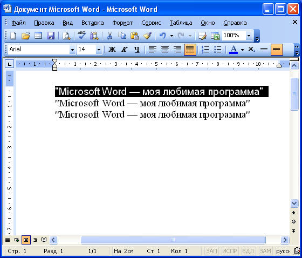Image resolution: width=302 pixels, height=258 pixels.
Task: Click the horizontal scrollbar right arrow
Action: tap(285, 240)
